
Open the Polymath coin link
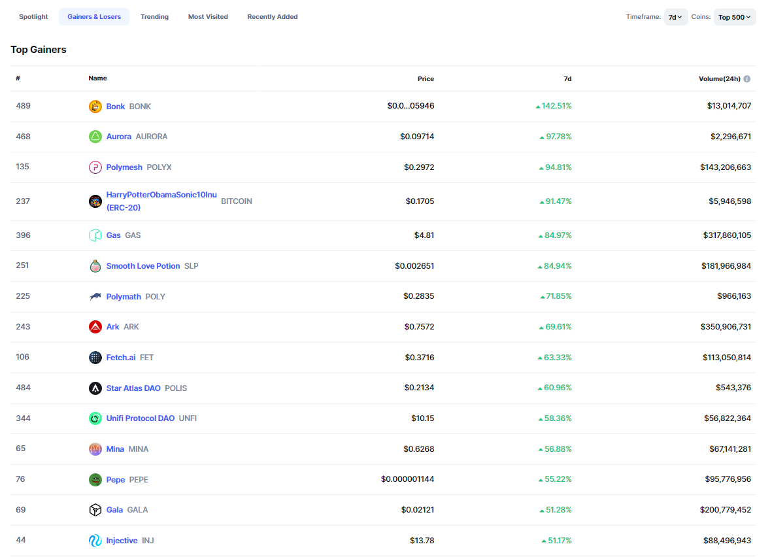coord(124,297)
